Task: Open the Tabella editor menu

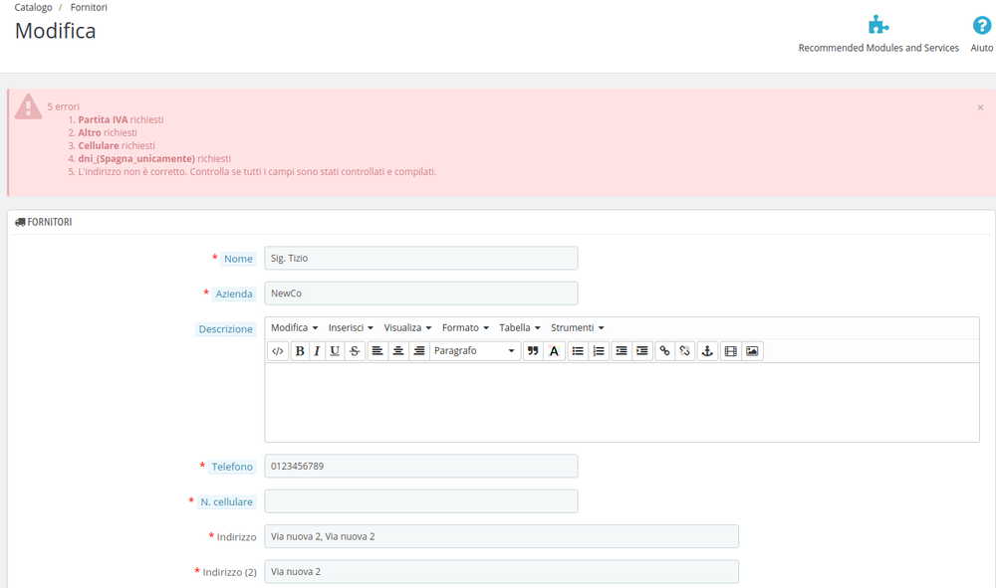Action: pos(520,328)
